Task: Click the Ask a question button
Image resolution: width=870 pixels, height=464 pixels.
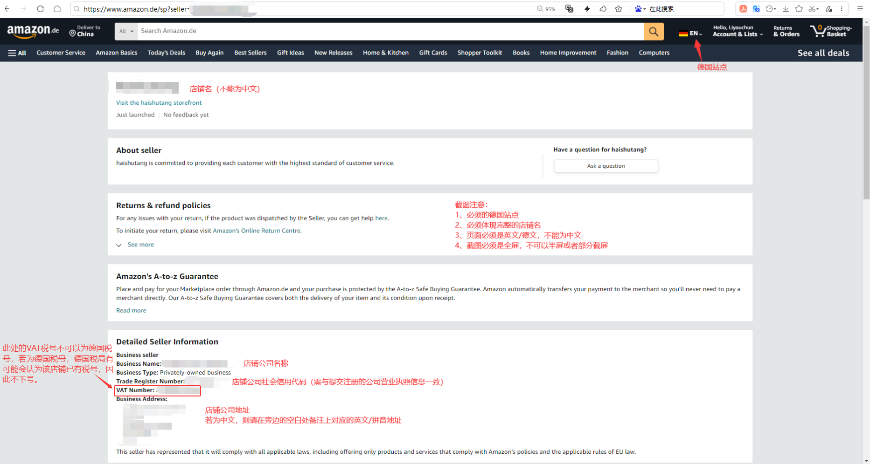Action: [x=606, y=166]
